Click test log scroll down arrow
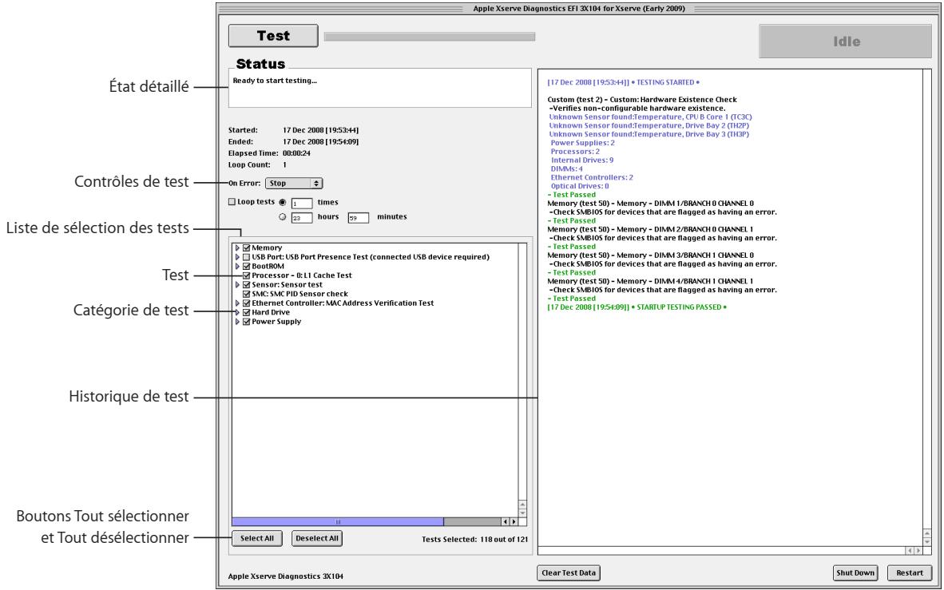944x590 pixels. tap(926, 542)
